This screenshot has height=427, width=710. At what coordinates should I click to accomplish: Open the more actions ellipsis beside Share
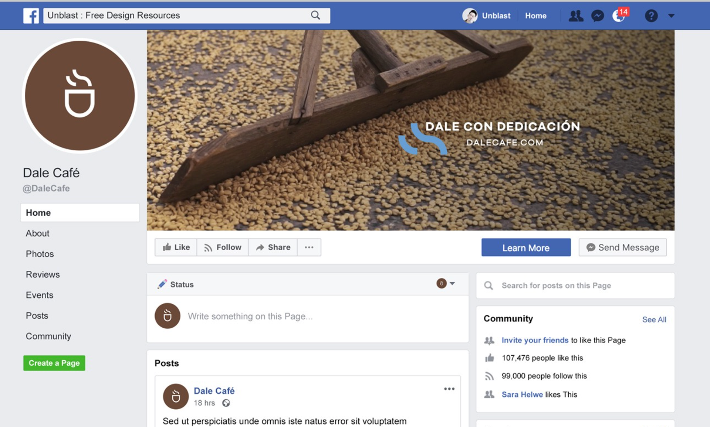click(309, 247)
